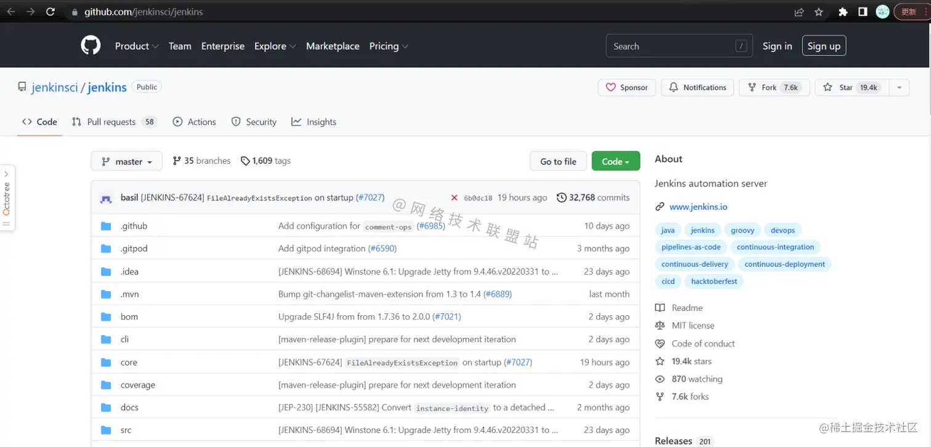931x447 pixels.
Task: Click the 35 branches link
Action: pos(202,161)
